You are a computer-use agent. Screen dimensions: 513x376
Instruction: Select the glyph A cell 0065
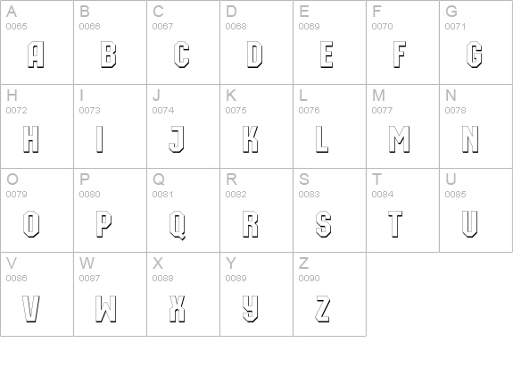[x=37, y=42]
